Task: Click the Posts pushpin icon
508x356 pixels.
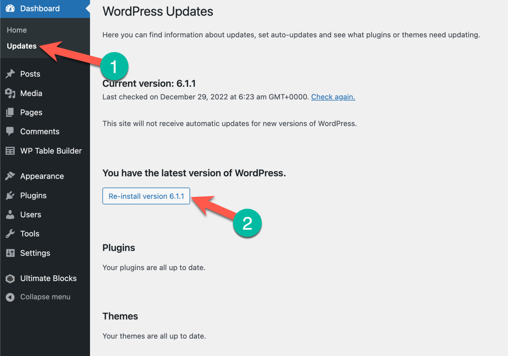Action: tap(10, 74)
